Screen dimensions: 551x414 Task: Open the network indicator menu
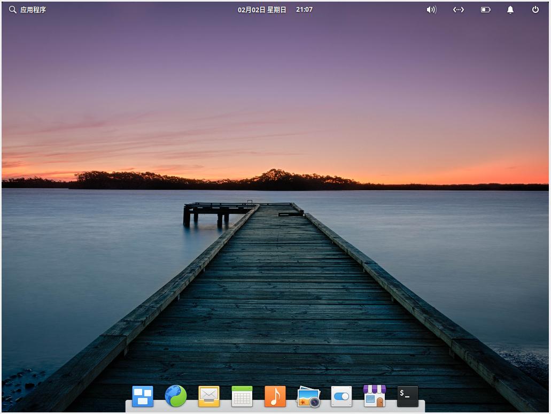pyautogui.click(x=458, y=9)
